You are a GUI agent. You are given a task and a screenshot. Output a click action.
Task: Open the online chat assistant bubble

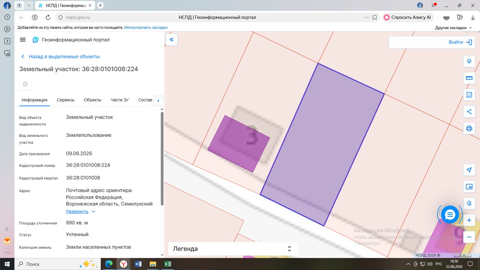point(450,215)
